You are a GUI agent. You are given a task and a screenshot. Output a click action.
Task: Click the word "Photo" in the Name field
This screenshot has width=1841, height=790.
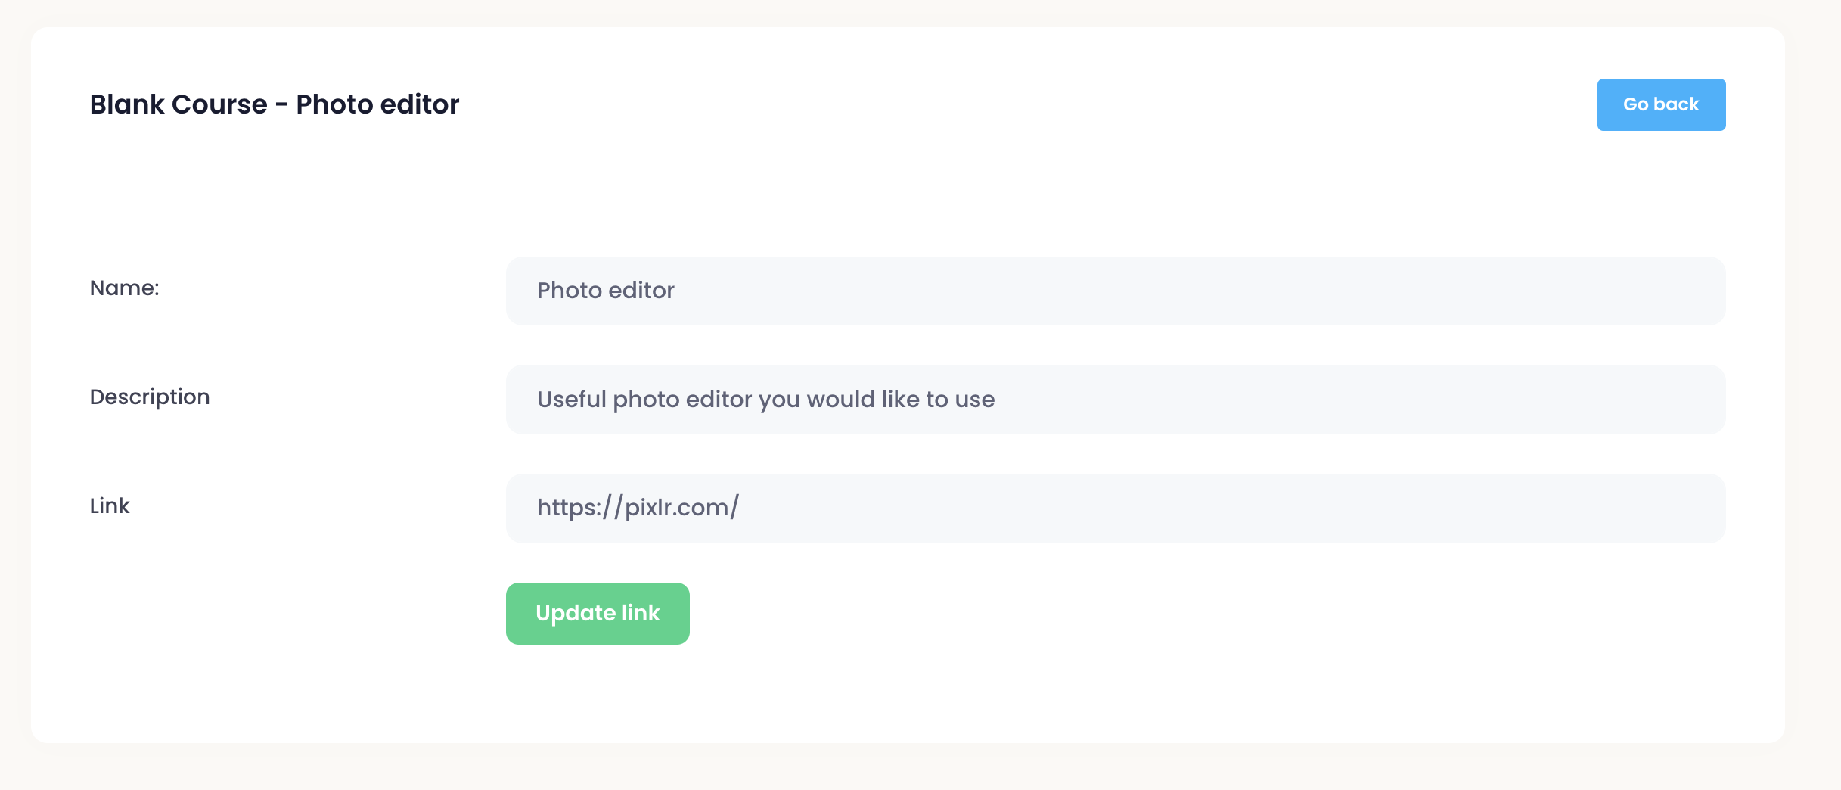(570, 291)
